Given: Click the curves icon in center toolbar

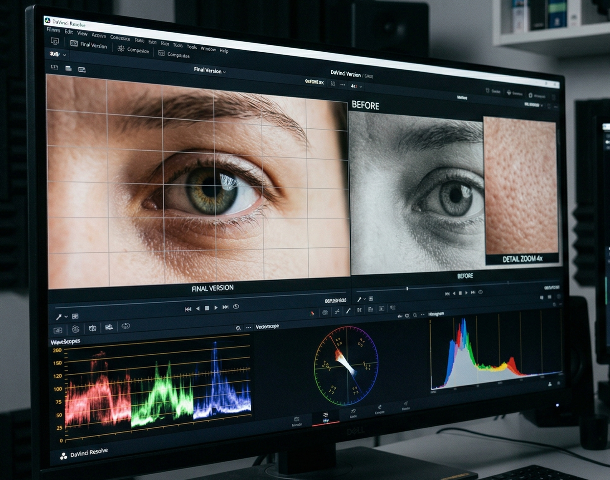Looking at the screenshot, I should (x=337, y=311).
